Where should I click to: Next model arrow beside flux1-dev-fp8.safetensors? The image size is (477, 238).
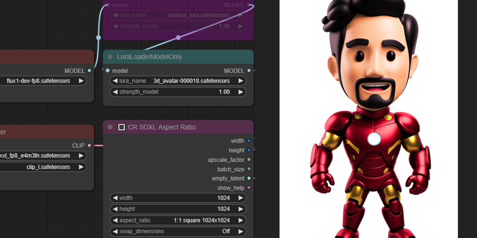pyautogui.click(x=81, y=81)
